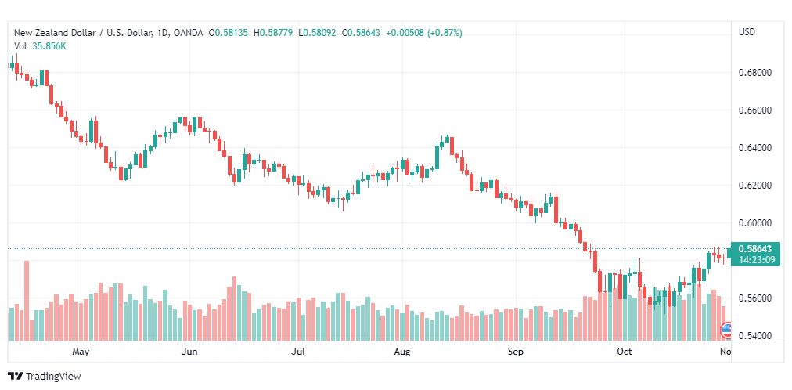Select the Oct label on time axis
This screenshot has width=792, height=390.
(x=625, y=352)
